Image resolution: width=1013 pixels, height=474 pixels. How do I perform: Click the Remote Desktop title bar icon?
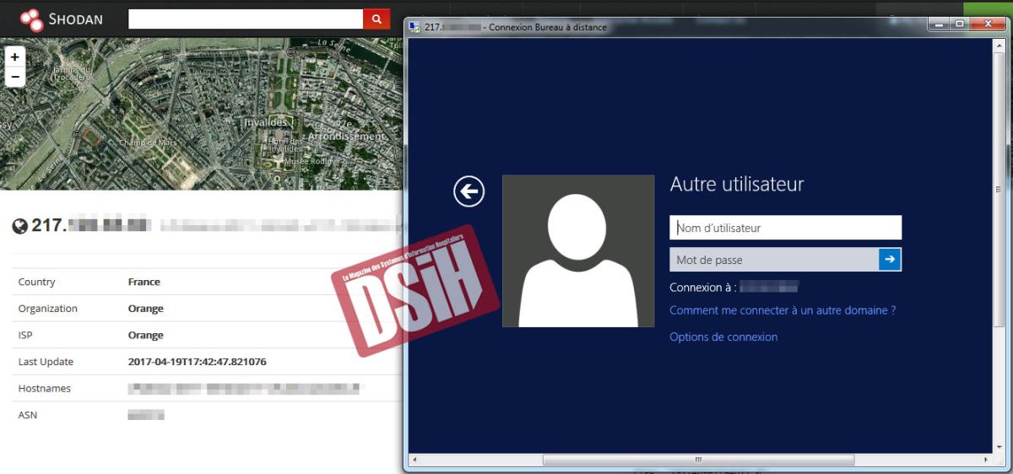click(x=414, y=27)
